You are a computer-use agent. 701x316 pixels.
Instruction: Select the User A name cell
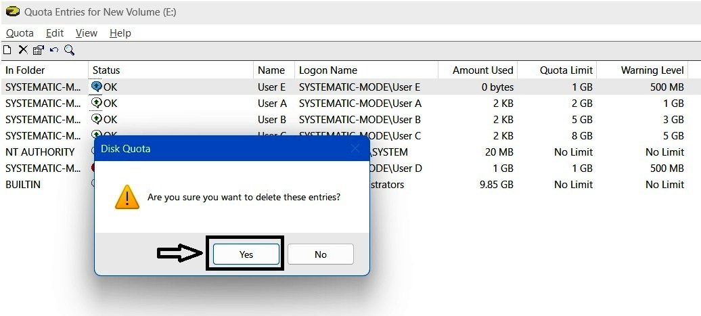[x=272, y=104]
